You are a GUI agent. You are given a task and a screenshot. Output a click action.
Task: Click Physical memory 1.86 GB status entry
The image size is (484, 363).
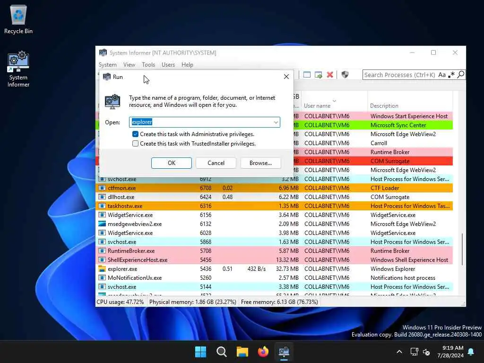(193, 302)
